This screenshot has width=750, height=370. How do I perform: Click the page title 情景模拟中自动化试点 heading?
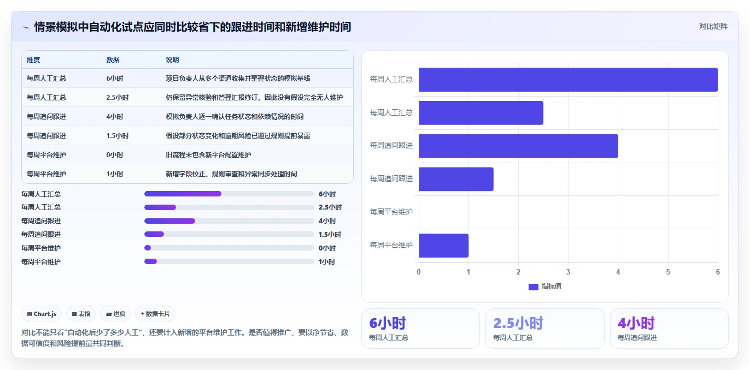click(192, 27)
